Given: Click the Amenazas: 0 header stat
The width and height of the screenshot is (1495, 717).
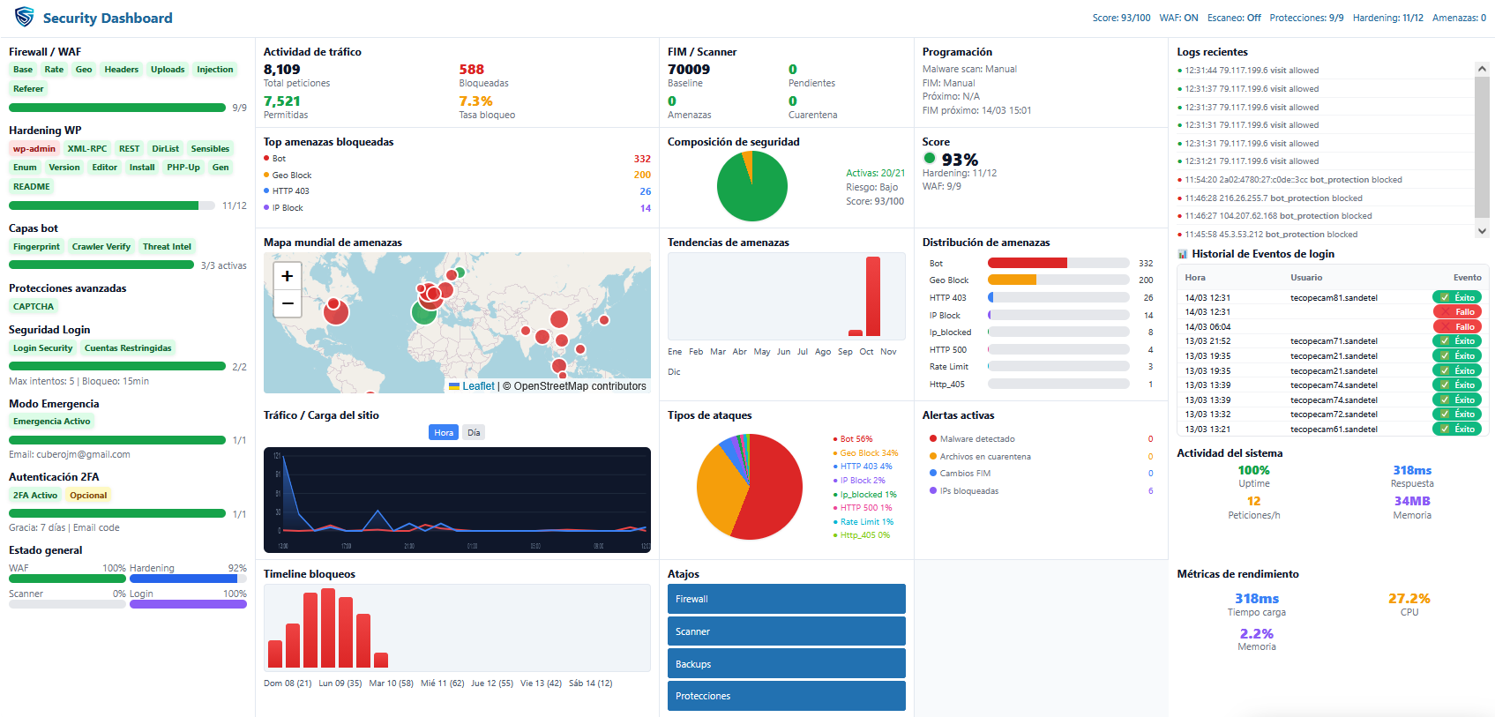Looking at the screenshot, I should (1459, 18).
